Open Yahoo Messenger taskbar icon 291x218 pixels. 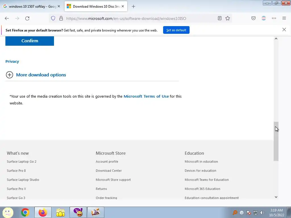[x=78, y=212]
